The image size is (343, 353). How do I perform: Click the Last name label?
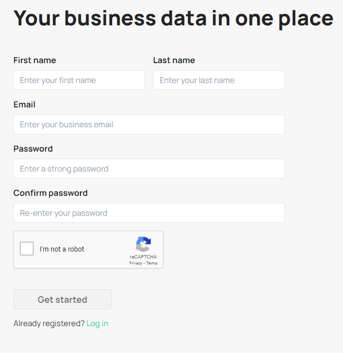tap(174, 60)
